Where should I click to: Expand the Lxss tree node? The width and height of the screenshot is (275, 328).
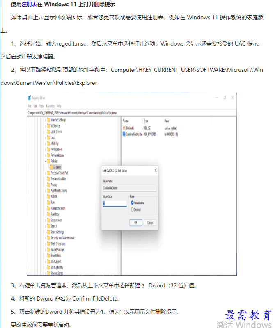click(x=46, y=138)
